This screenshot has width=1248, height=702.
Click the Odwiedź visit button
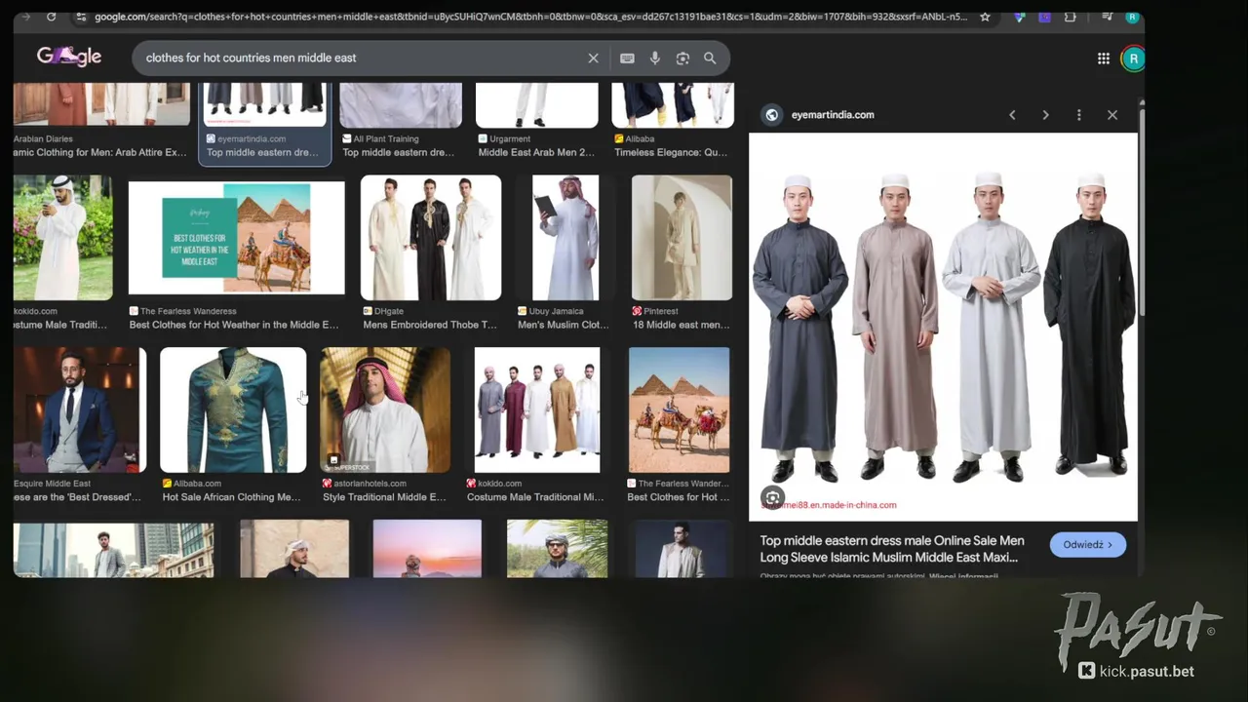[1088, 545]
